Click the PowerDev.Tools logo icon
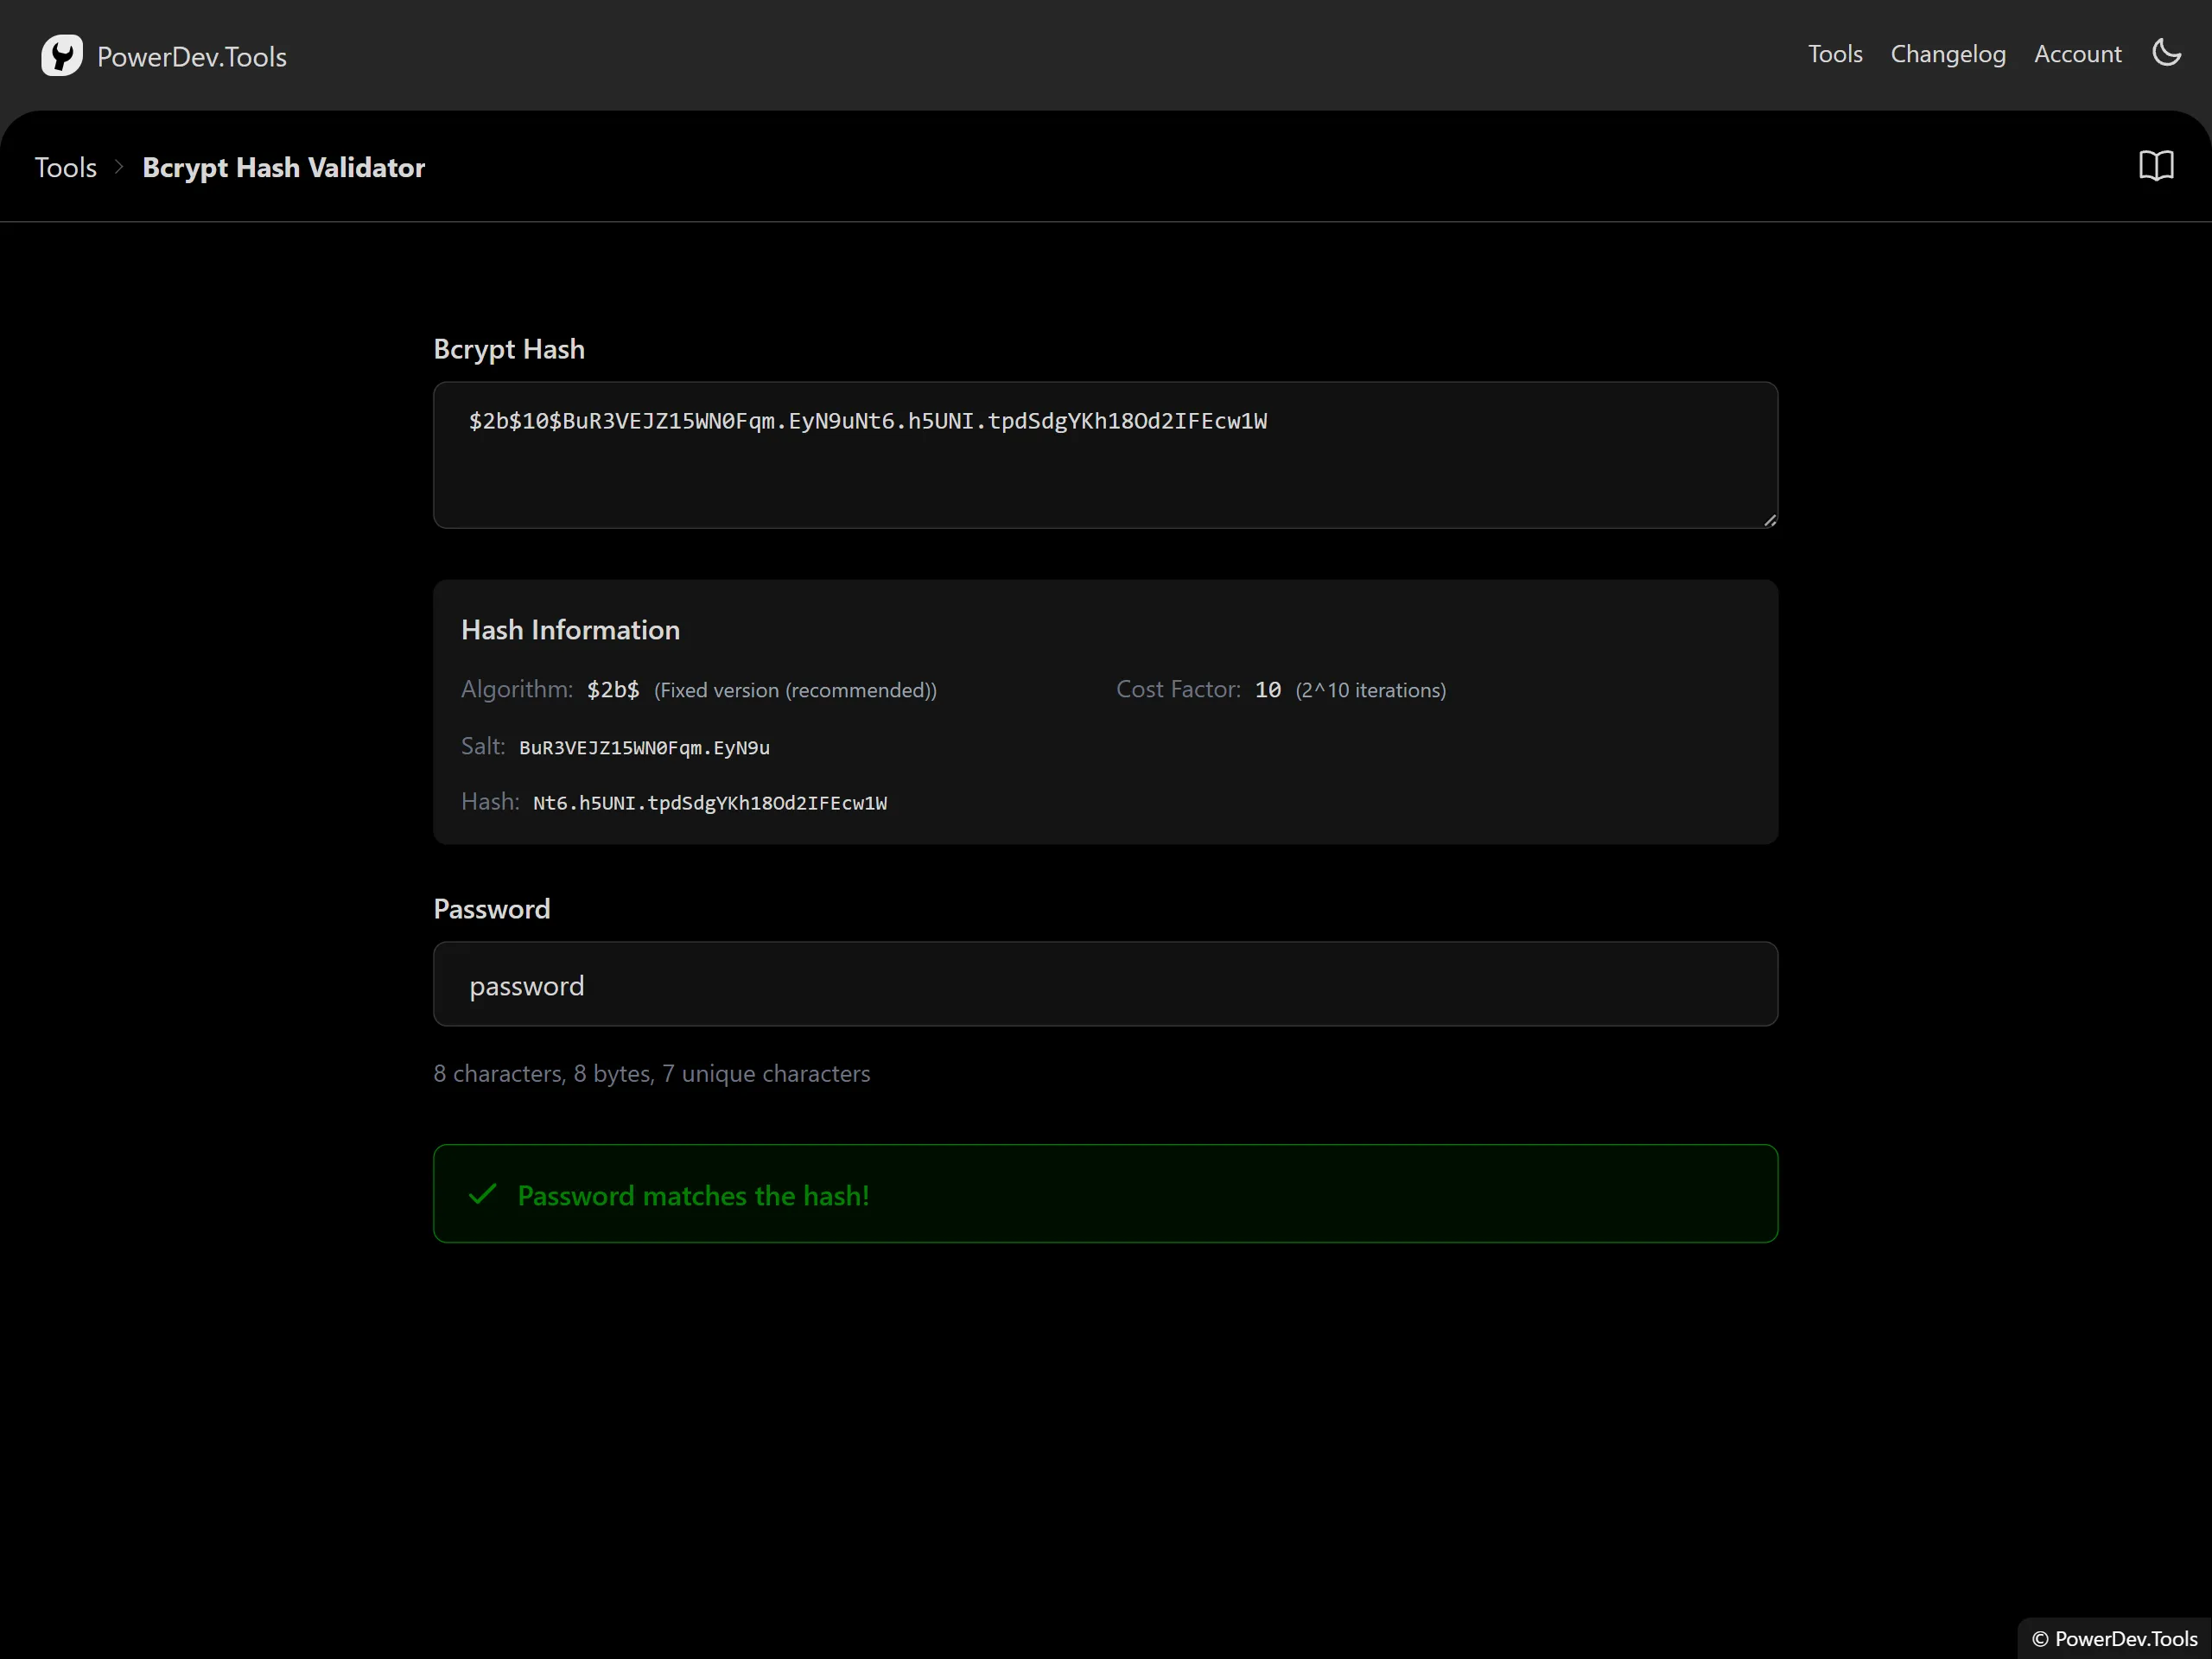 point(62,55)
